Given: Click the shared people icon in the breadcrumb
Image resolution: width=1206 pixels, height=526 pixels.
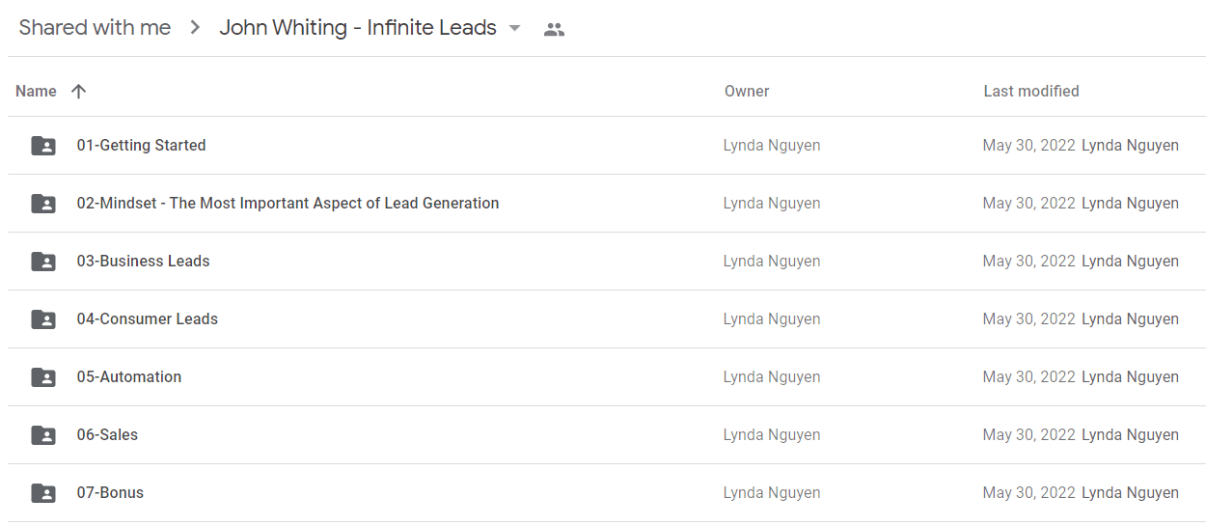Looking at the screenshot, I should coord(554,30).
